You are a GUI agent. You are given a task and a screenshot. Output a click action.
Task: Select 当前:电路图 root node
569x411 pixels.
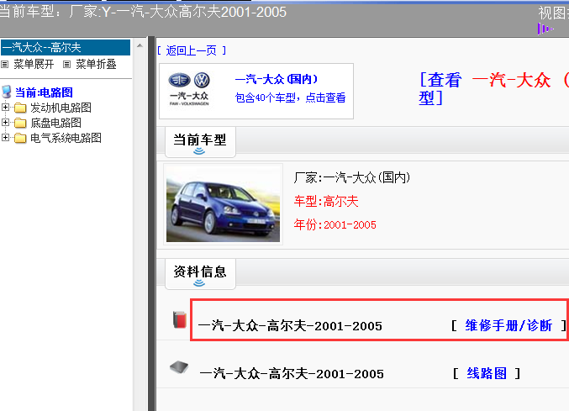coord(44,92)
